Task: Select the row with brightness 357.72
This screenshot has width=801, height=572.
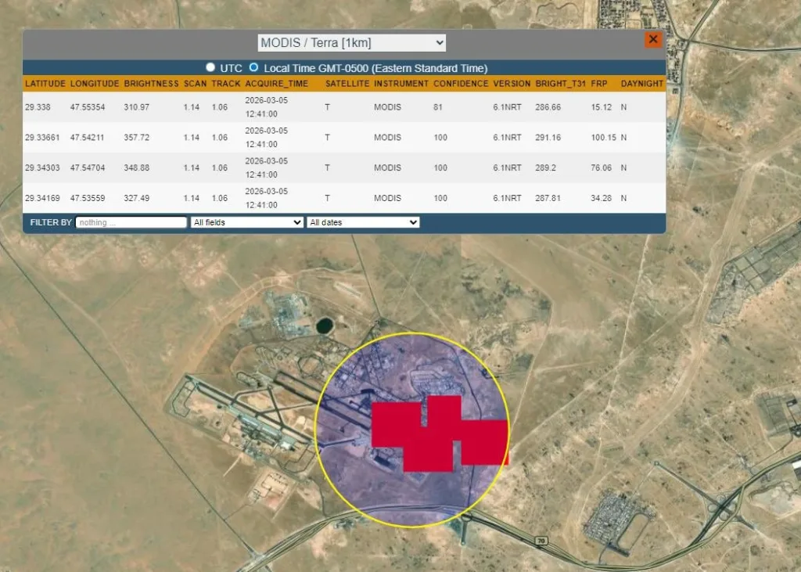Action: pos(344,137)
